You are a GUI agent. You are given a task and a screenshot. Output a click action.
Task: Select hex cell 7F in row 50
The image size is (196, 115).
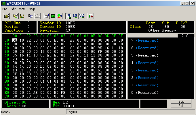tap(28, 59)
